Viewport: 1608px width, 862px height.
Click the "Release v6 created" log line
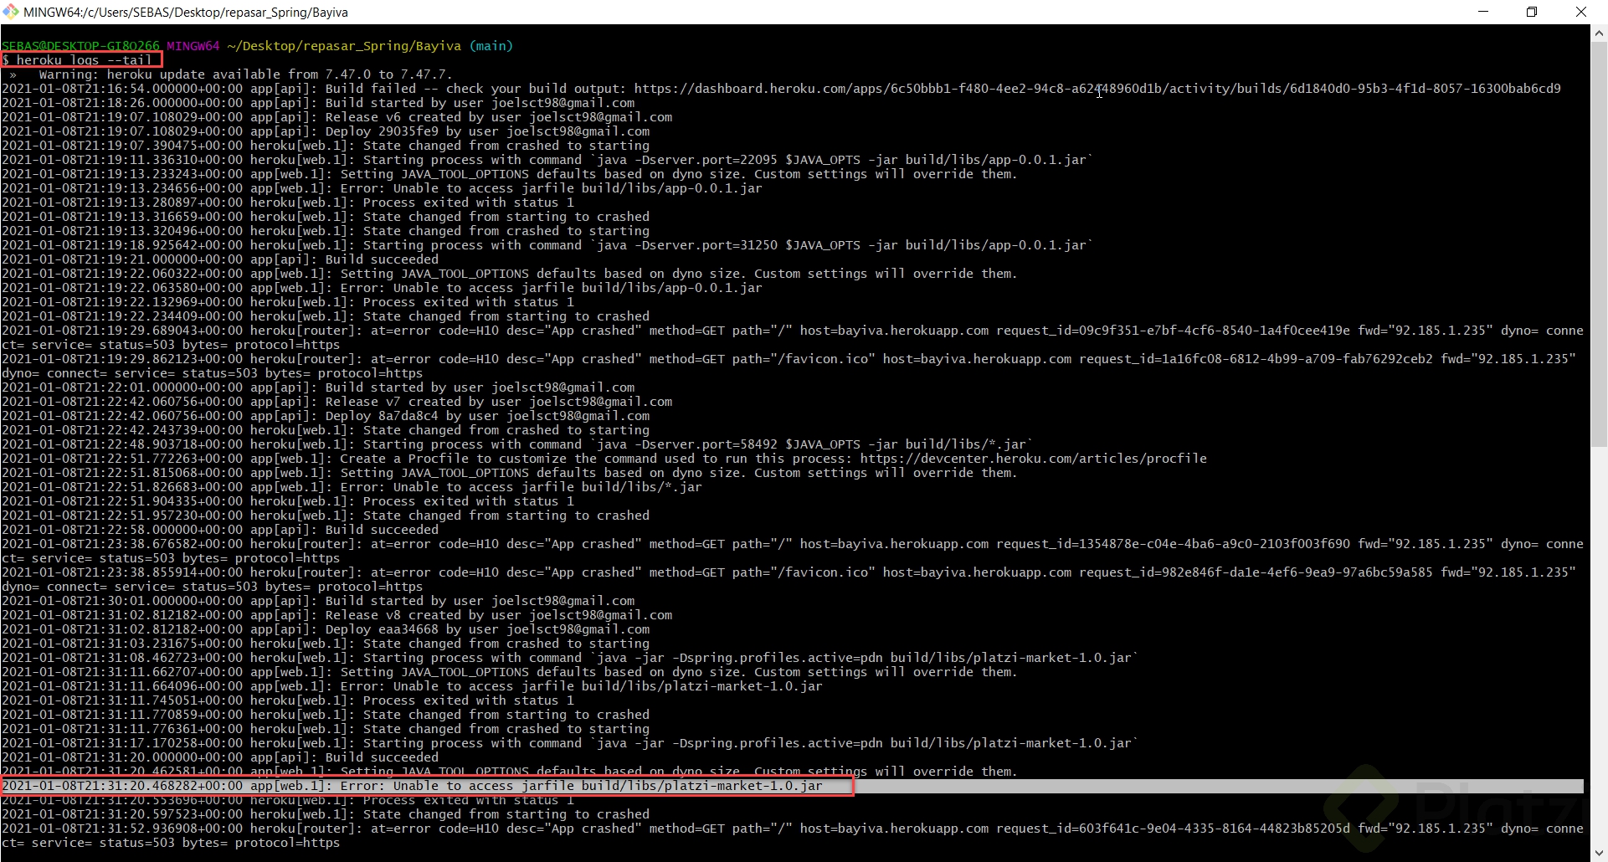[x=337, y=117]
